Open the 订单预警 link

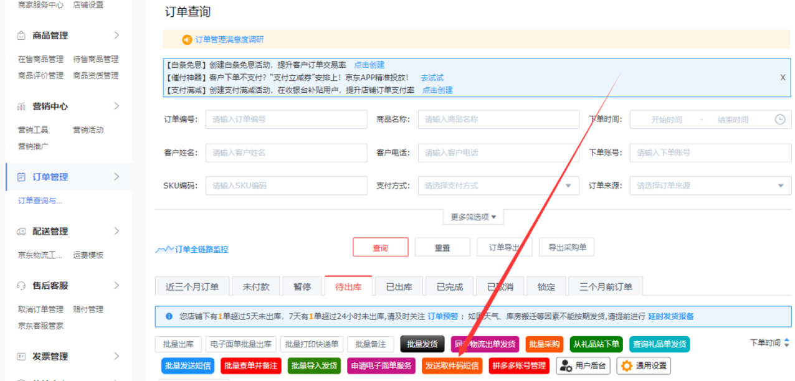[443, 316]
